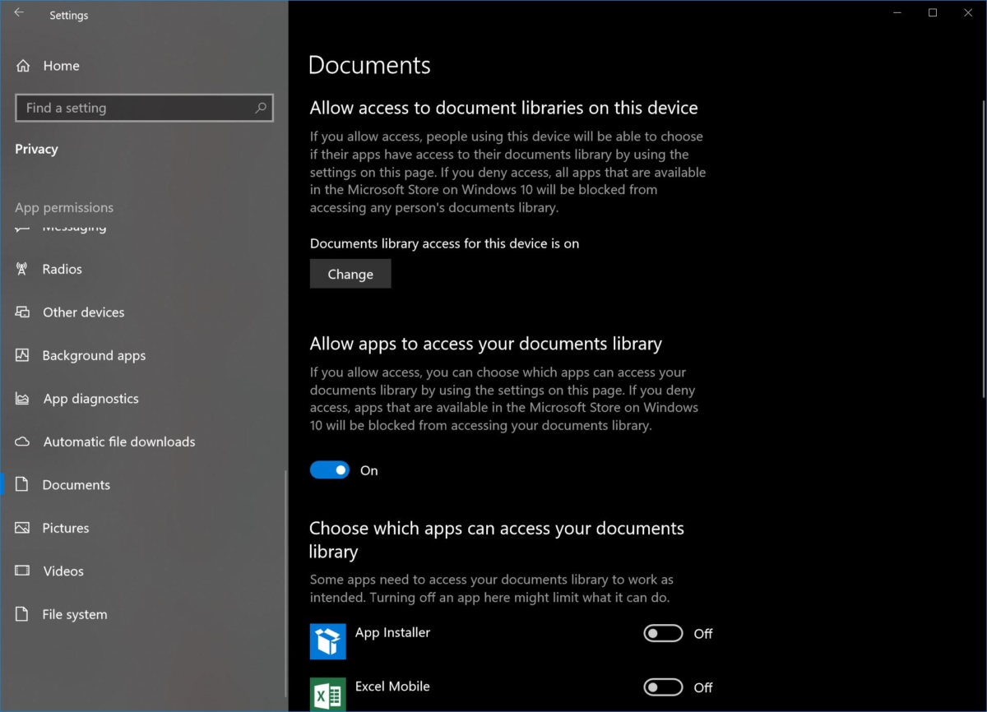Image resolution: width=987 pixels, height=712 pixels.
Task: Select Documents in App permissions list
Action: click(x=75, y=485)
